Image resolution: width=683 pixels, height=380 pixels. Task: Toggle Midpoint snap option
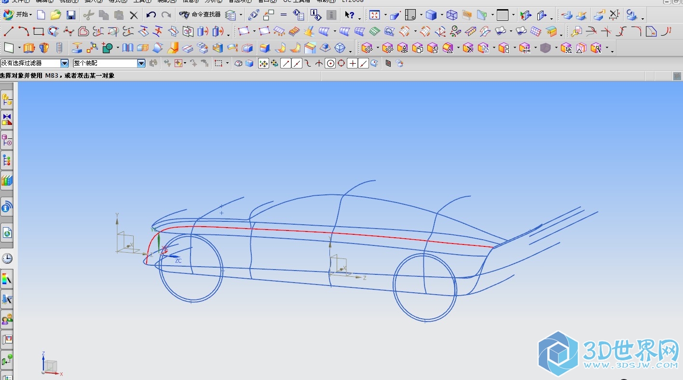point(297,63)
